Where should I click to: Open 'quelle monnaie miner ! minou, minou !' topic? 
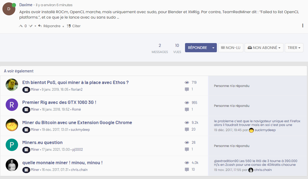tap(62, 163)
